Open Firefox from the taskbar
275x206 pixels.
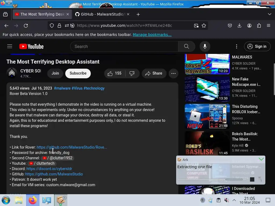click(33, 200)
